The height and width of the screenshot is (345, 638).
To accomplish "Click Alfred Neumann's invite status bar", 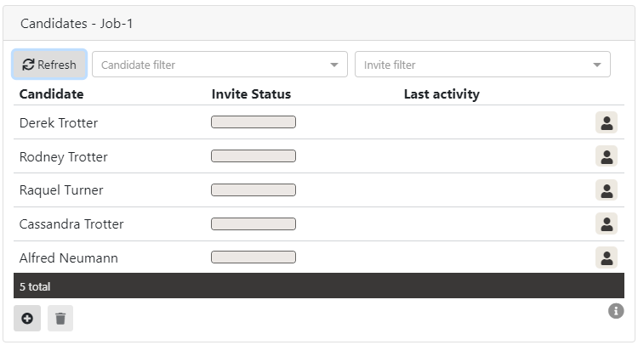I will [253, 257].
